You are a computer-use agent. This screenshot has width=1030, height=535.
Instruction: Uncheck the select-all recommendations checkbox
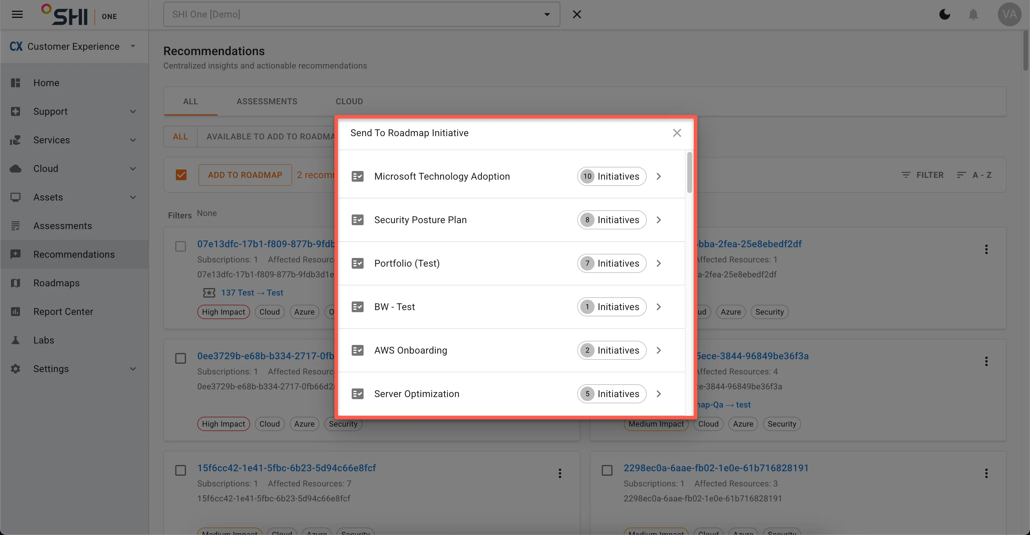[x=181, y=175]
